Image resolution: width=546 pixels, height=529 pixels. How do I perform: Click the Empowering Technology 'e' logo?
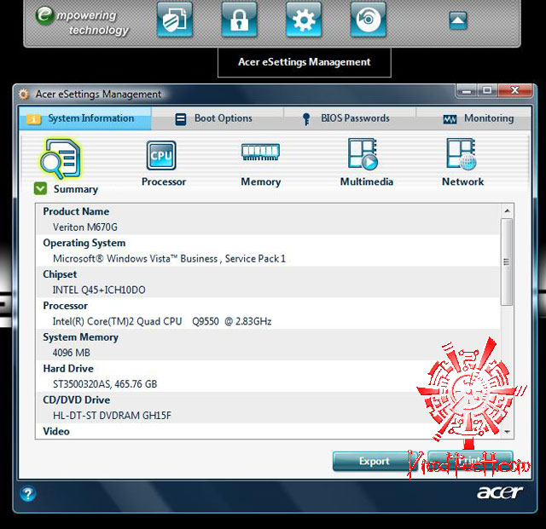point(44,15)
